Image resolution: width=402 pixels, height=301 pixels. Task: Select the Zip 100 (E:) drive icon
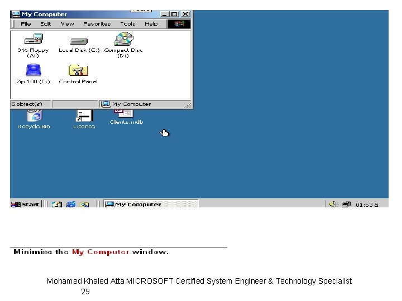(x=33, y=70)
